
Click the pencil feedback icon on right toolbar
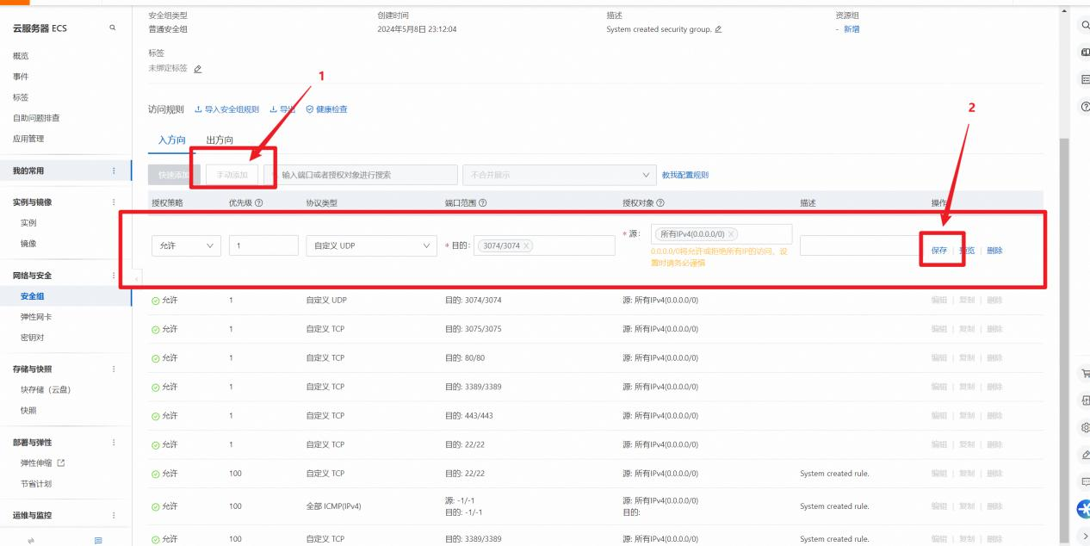tap(1085, 455)
